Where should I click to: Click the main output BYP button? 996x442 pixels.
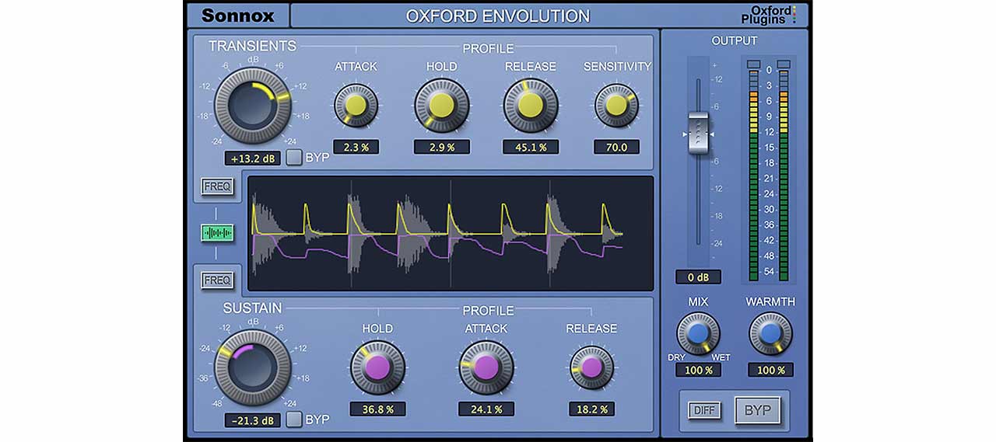[757, 410]
